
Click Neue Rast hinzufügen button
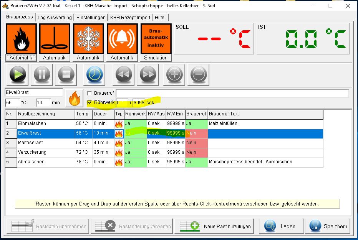(x=215, y=226)
